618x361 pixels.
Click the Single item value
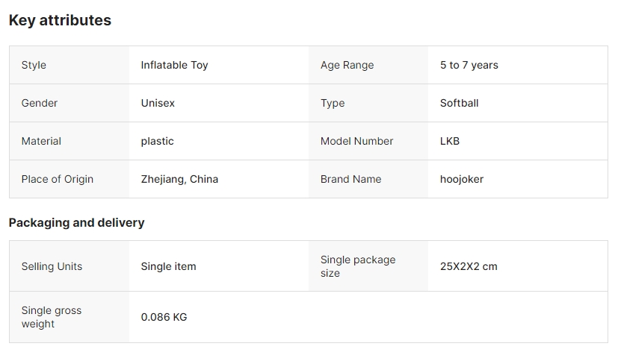pyautogui.click(x=168, y=266)
